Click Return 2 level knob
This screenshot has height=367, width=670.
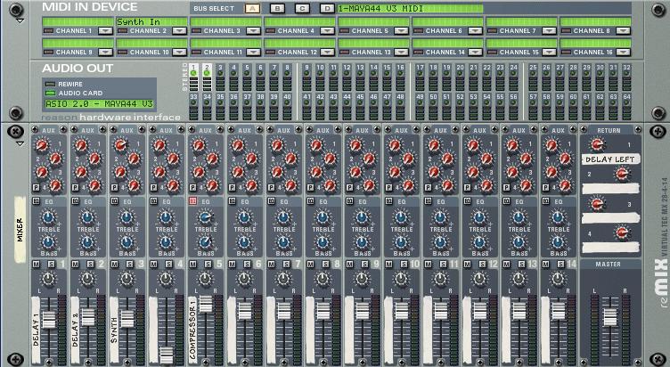622,174
